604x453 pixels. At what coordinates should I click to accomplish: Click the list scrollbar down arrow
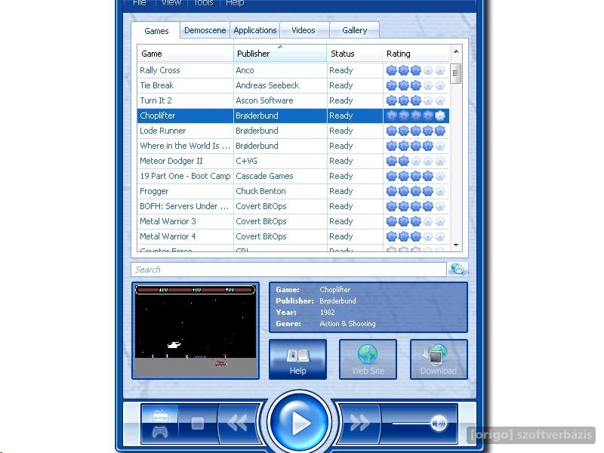tap(456, 245)
